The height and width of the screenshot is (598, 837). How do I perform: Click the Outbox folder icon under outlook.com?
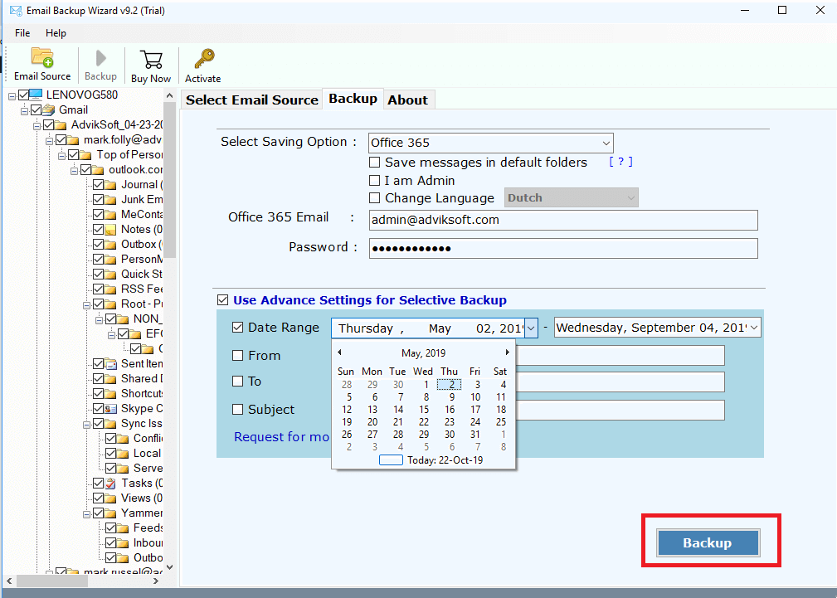click(x=110, y=245)
